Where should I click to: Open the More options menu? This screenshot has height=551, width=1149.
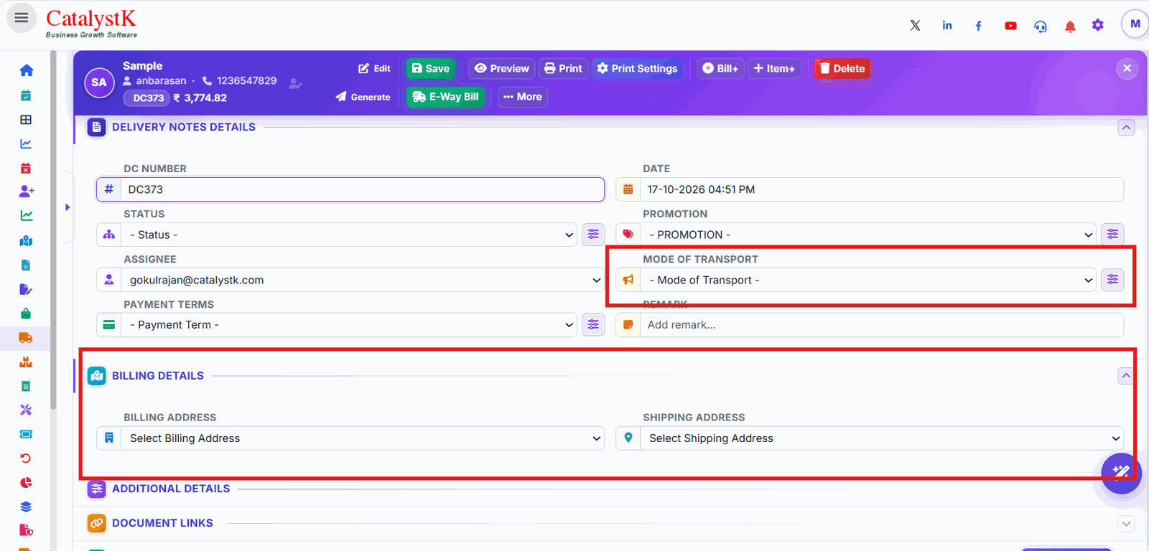pyautogui.click(x=523, y=97)
